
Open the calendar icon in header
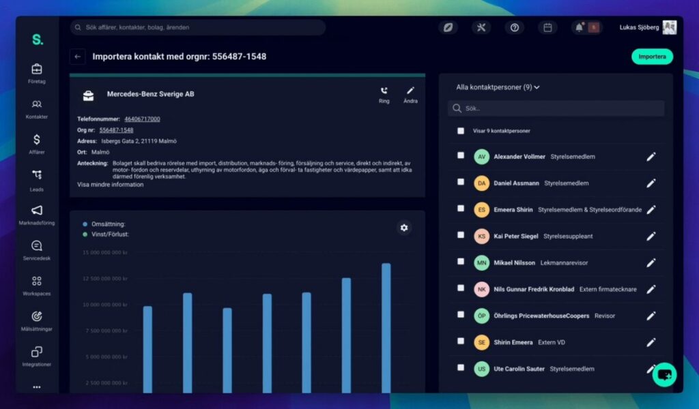point(547,27)
